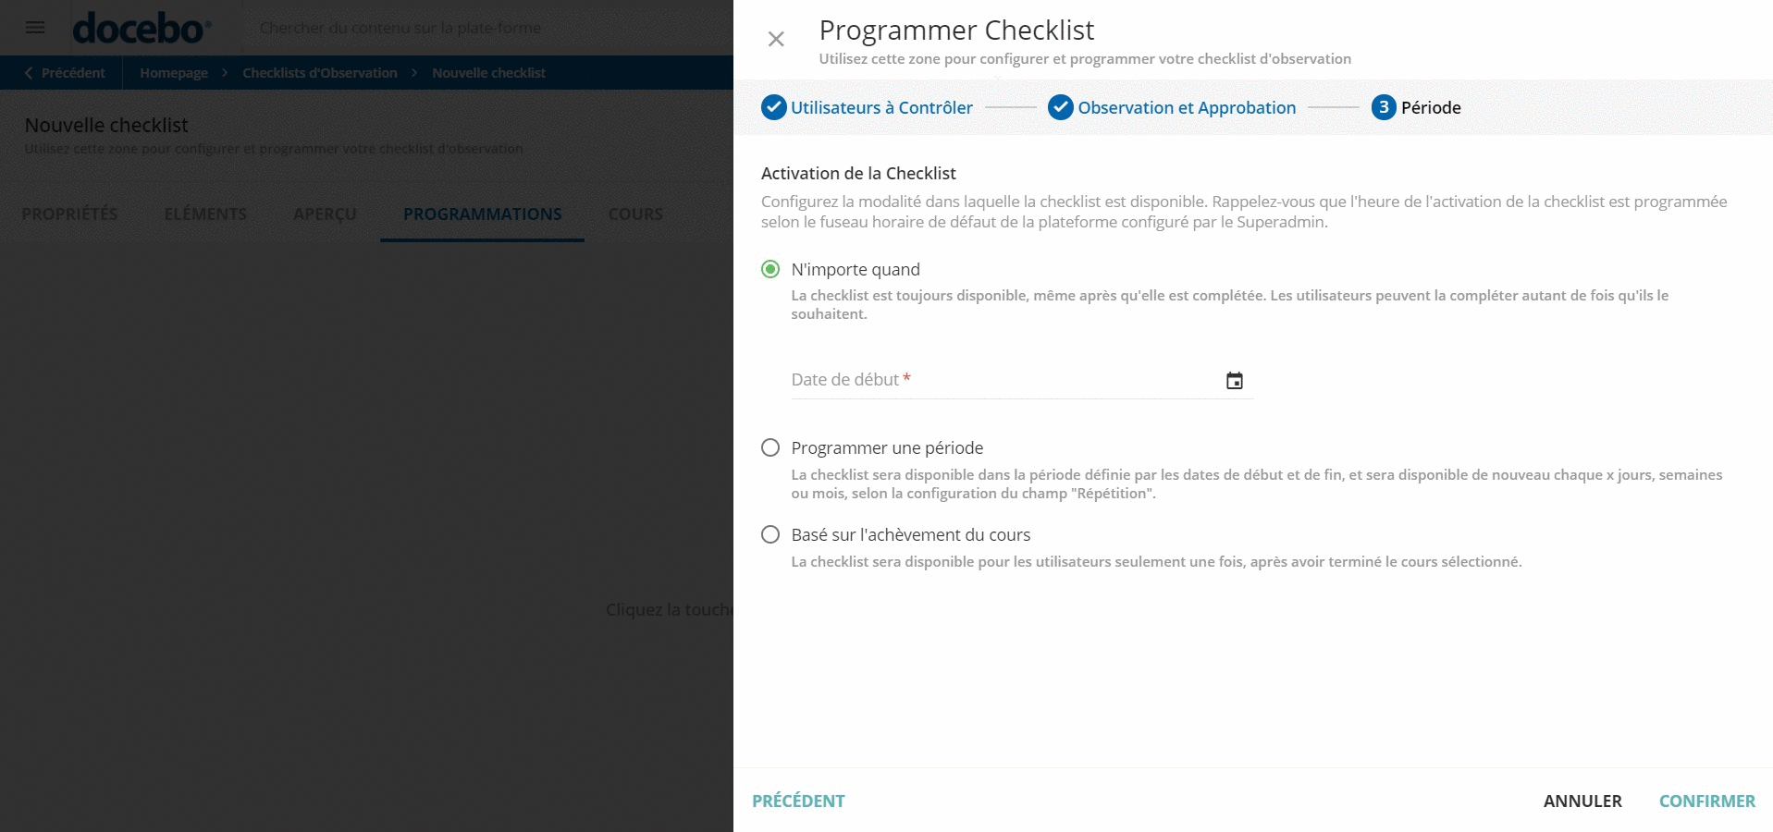The image size is (1773, 832).
Task: Cancel the dialog using ANNULER
Action: (x=1582, y=801)
